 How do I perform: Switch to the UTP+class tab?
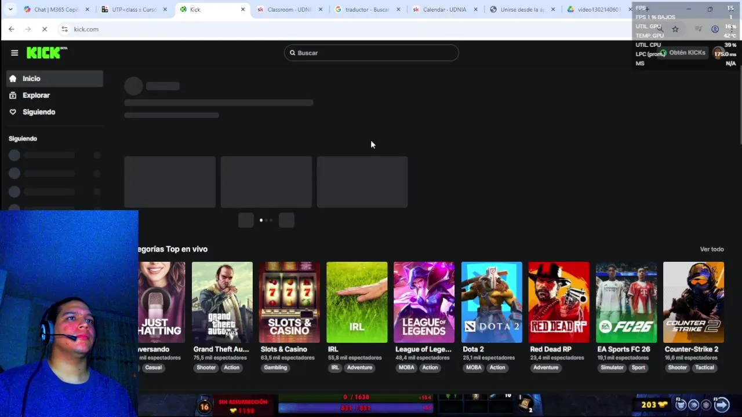[x=133, y=9]
